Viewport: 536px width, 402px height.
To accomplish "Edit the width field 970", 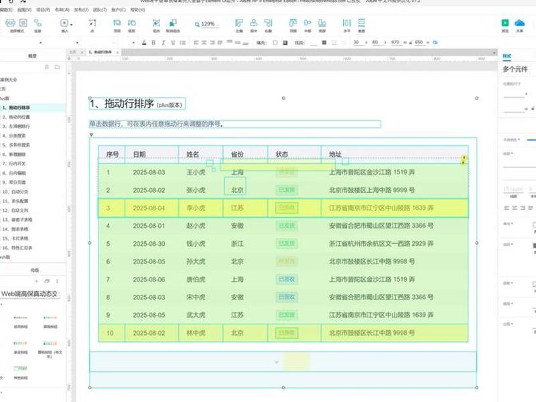I will pos(395,42).
